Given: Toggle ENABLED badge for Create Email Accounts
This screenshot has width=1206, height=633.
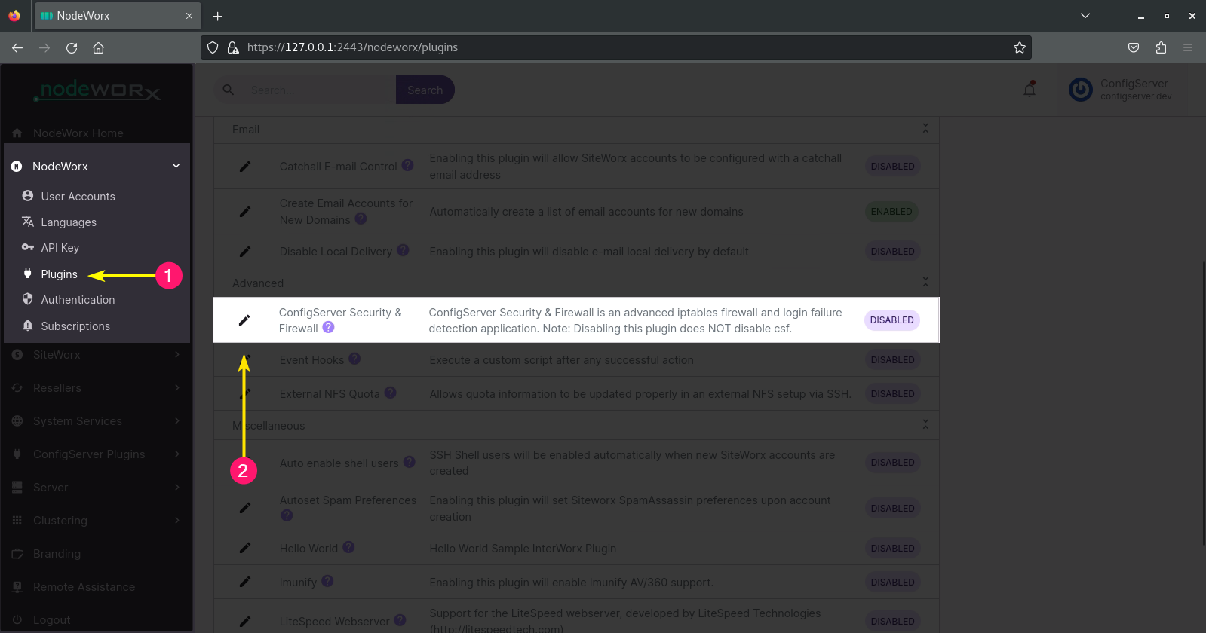Looking at the screenshot, I should (891, 212).
